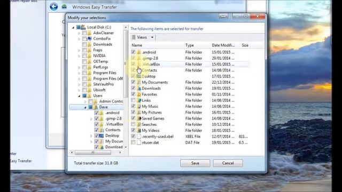This screenshot has width=342, height=192.
Task: Click the tree's horizontal scrollbar thumb
Action: [x=93, y=153]
